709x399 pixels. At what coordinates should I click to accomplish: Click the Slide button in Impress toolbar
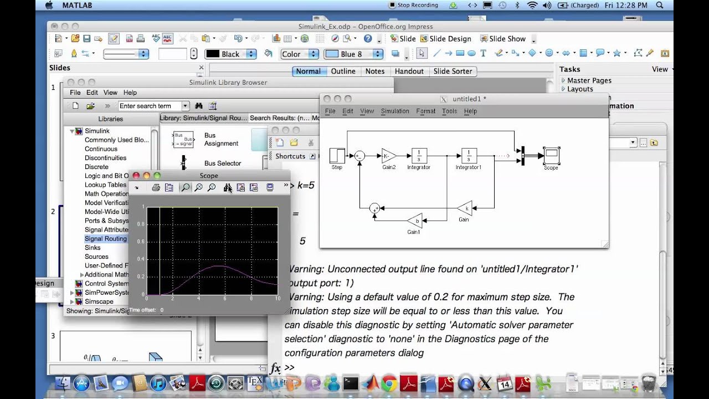pos(403,39)
